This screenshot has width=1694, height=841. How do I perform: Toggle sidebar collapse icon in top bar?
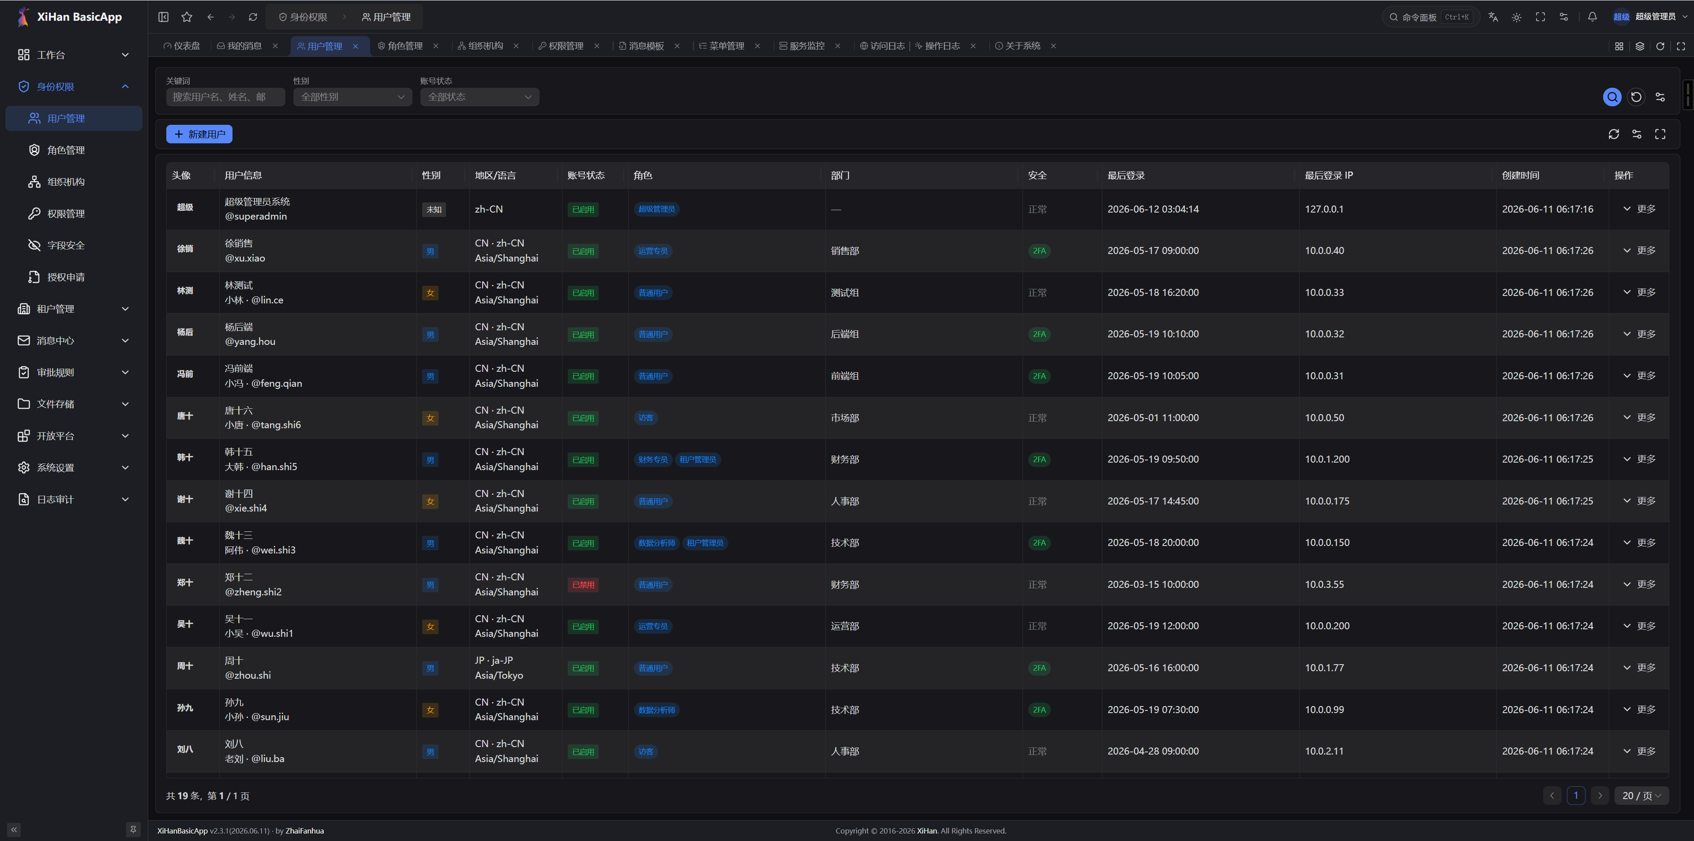click(163, 17)
